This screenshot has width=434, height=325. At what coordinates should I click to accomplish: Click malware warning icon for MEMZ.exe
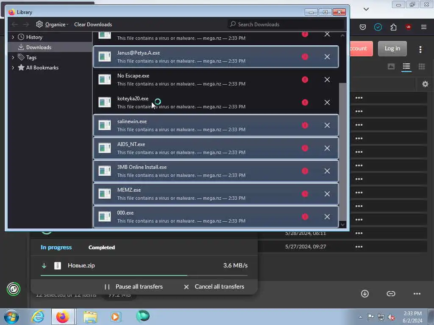point(305,194)
